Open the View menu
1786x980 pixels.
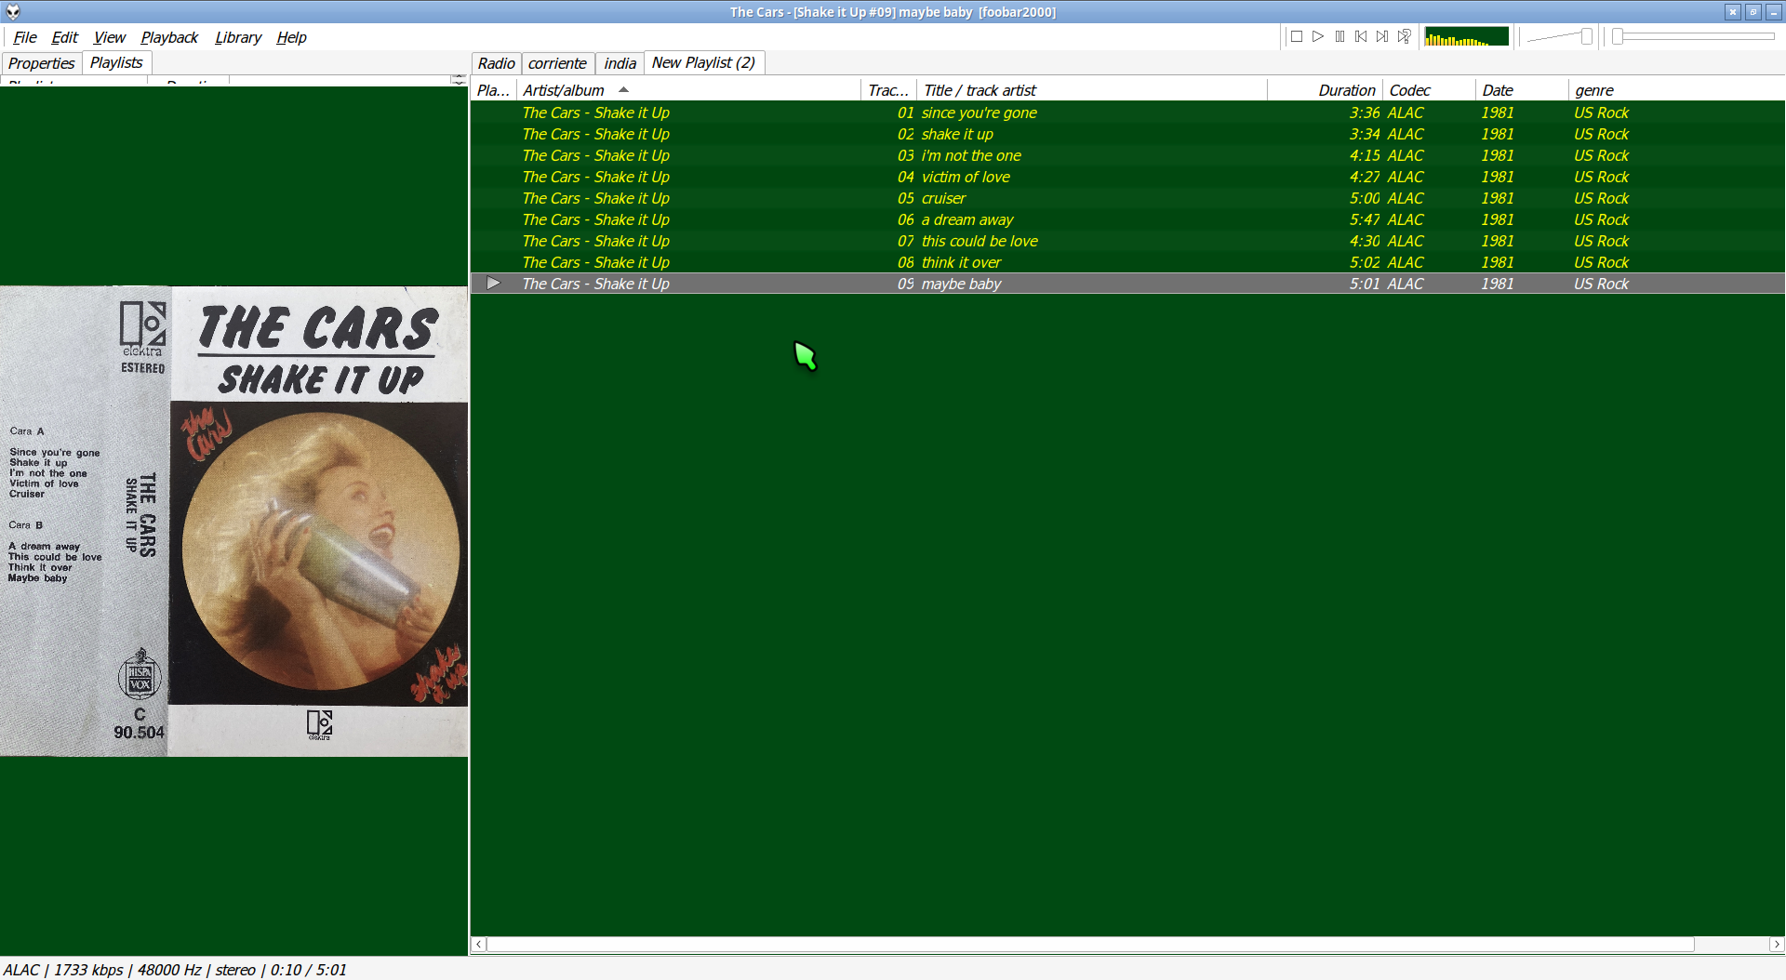point(109,37)
